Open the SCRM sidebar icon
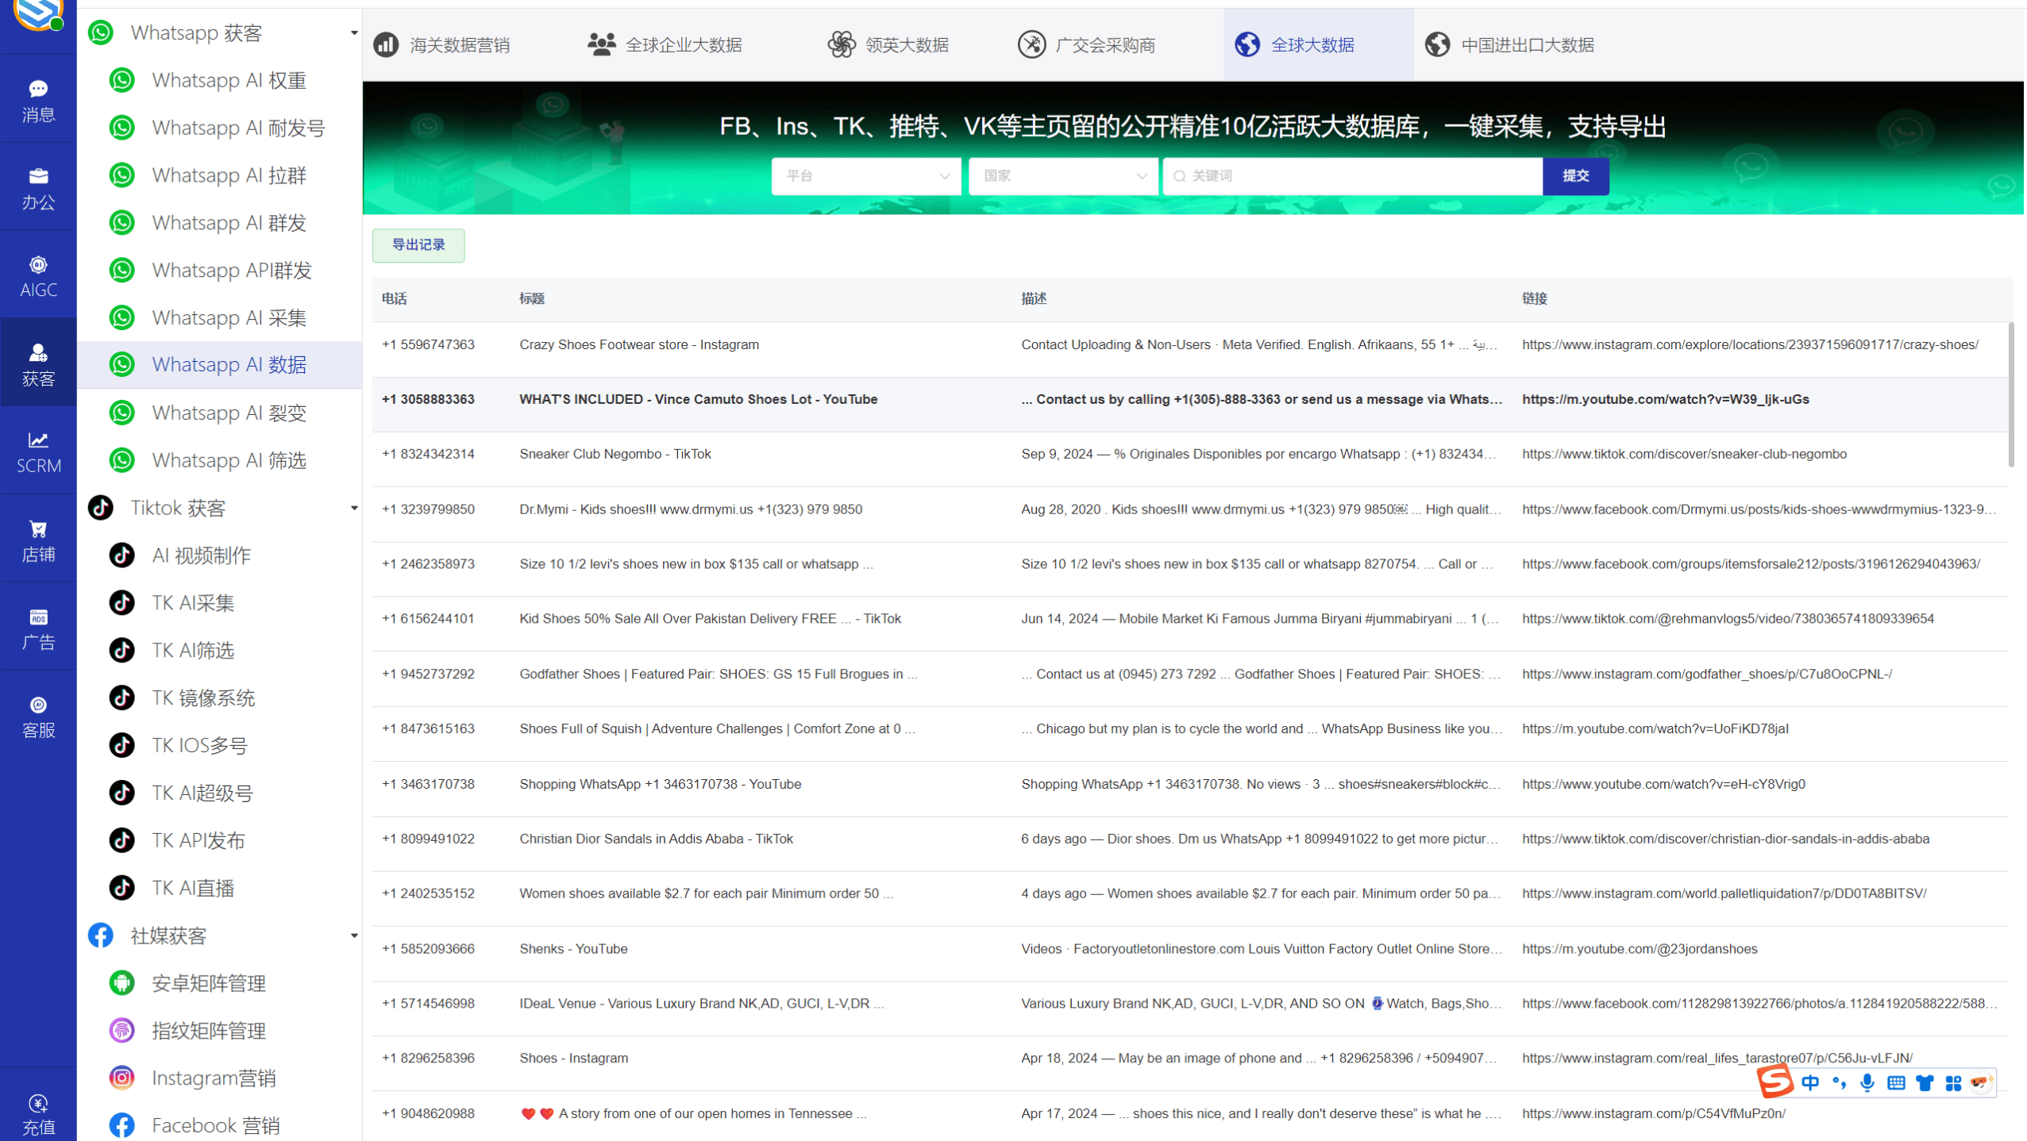Screen dimensions: 2027x1141 point(38,451)
